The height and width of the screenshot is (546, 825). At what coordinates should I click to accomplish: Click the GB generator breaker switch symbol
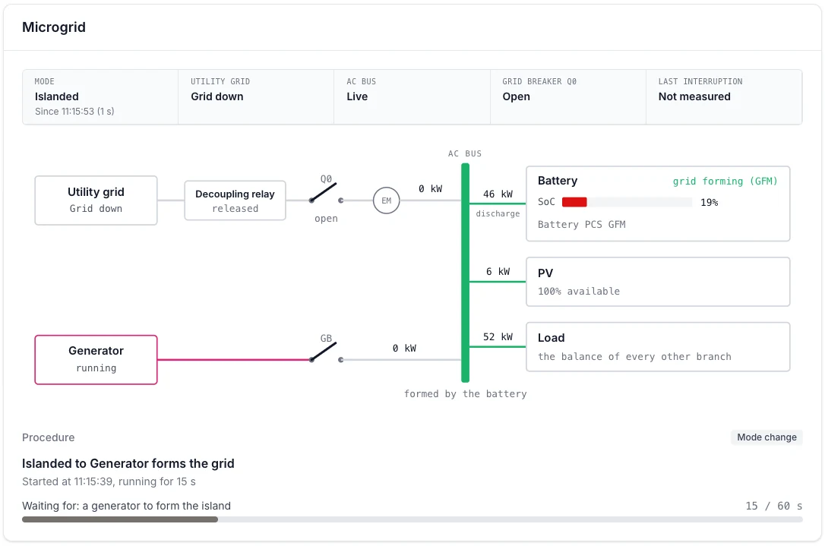[326, 352]
